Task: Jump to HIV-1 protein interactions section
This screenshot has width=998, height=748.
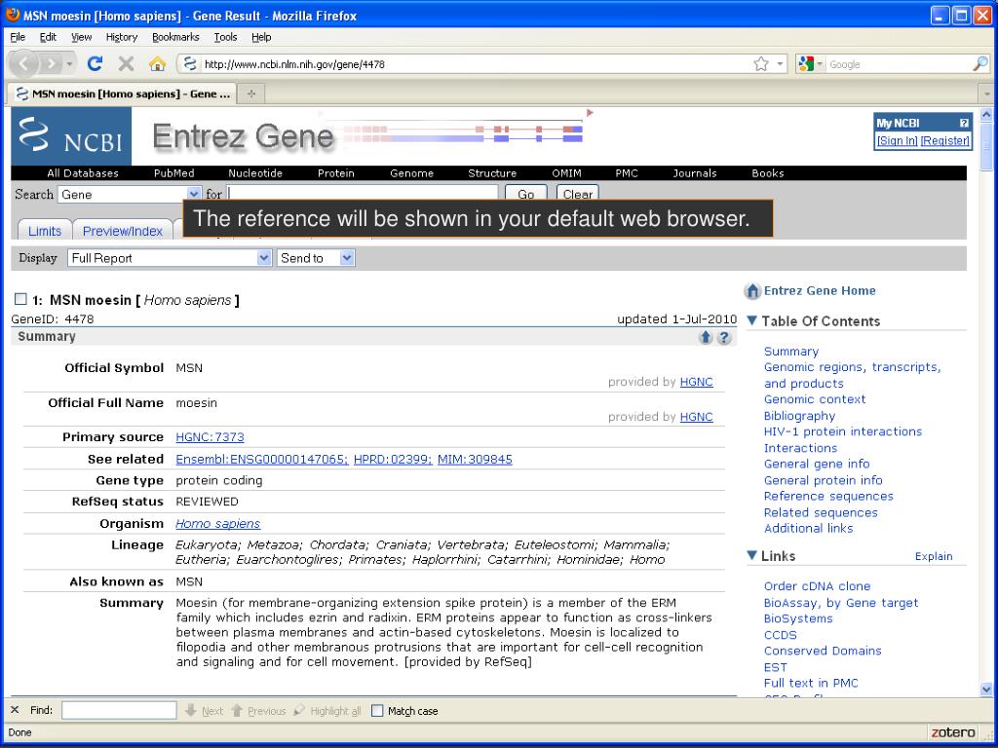Action: 843,431
